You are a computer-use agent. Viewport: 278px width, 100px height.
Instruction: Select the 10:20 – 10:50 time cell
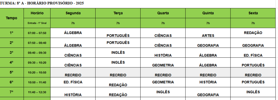point(37,72)
